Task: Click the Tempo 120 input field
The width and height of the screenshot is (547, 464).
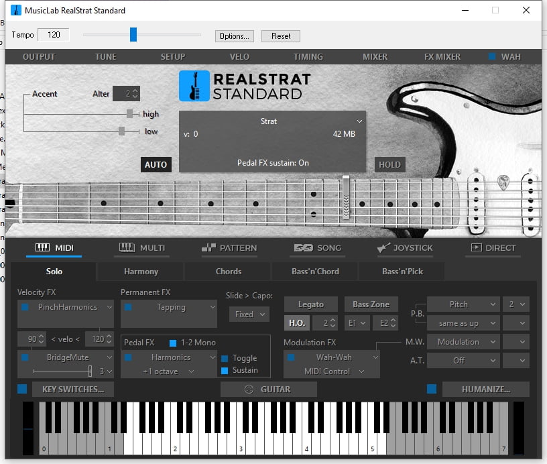Action: (54, 35)
